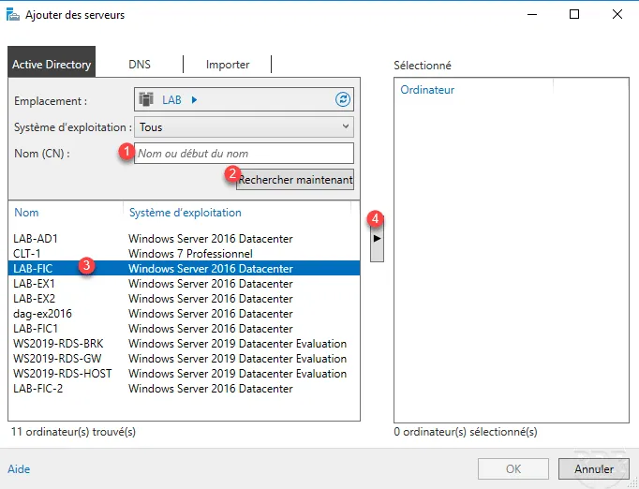Click Rechercher maintenant button
Image resolution: width=639 pixels, height=489 pixels.
click(295, 180)
